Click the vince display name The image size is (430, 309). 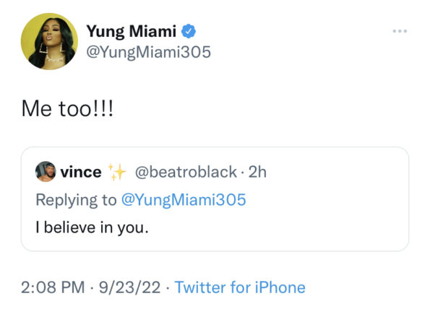(x=81, y=172)
